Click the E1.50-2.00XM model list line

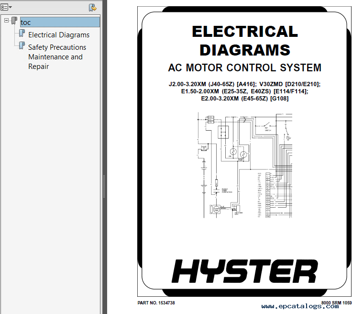245,91
